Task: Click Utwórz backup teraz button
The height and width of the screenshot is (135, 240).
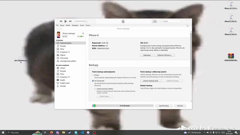Action: [x=151, y=81]
